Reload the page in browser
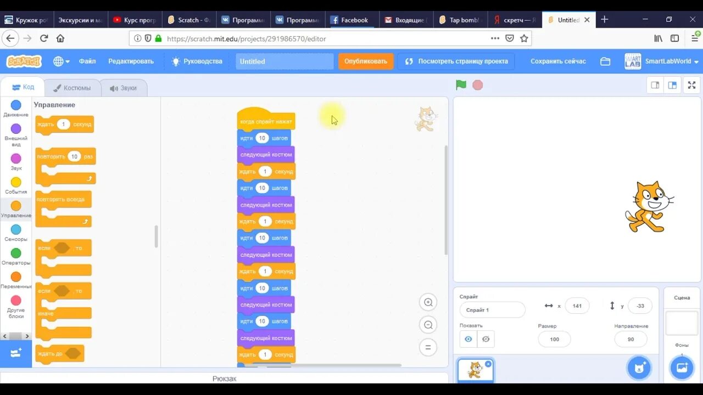Screen dimensions: 703x395 pos(44,38)
